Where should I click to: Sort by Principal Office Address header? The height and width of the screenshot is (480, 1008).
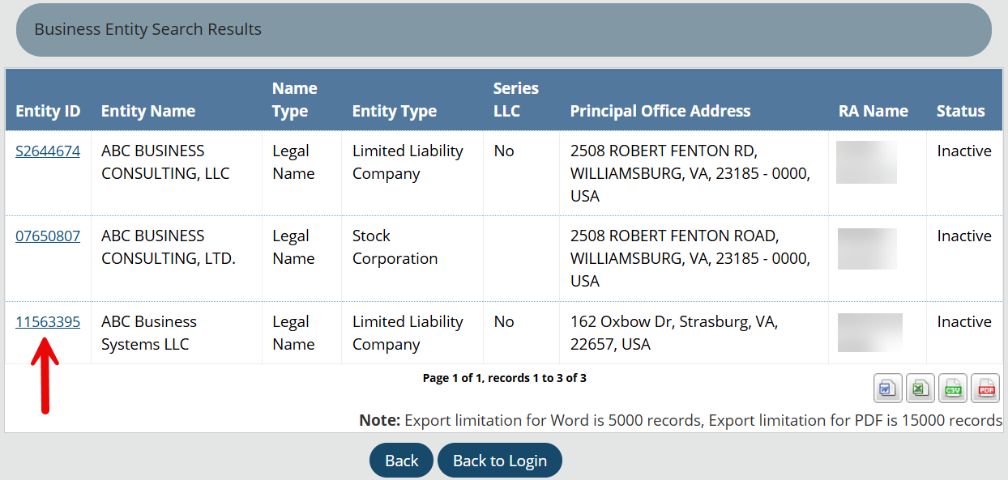click(660, 112)
